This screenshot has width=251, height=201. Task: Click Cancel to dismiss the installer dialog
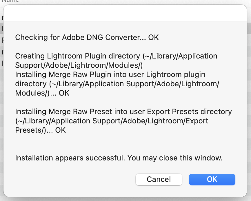point(159,180)
